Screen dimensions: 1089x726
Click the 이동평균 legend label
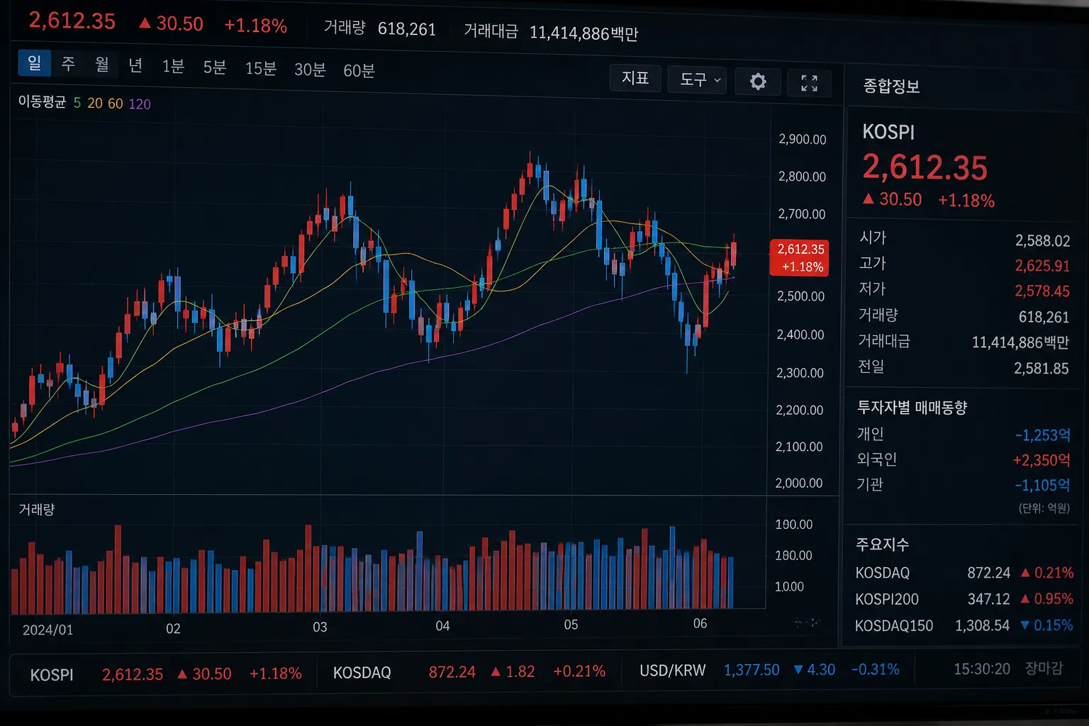(x=42, y=102)
